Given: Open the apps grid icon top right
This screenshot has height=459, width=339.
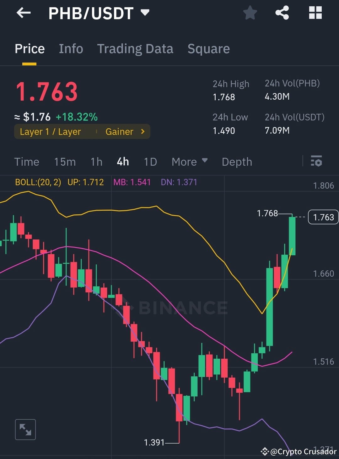Looking at the screenshot, I should (x=315, y=13).
